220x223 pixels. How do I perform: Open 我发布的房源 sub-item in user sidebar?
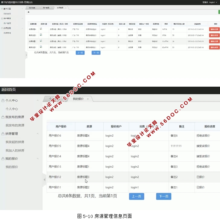pos(15,125)
